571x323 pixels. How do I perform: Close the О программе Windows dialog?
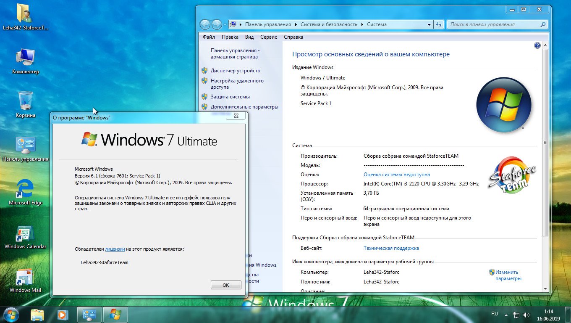click(236, 115)
